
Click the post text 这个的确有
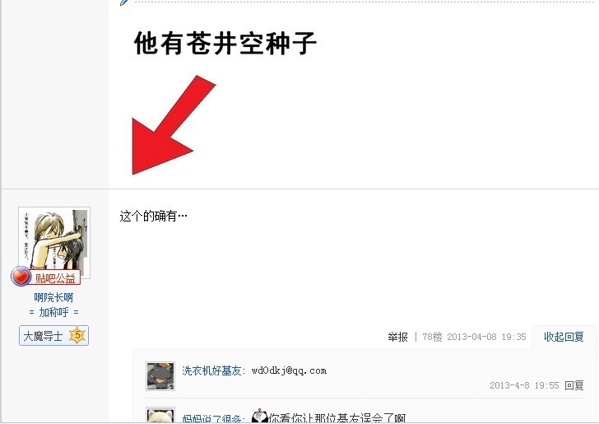coord(153,216)
